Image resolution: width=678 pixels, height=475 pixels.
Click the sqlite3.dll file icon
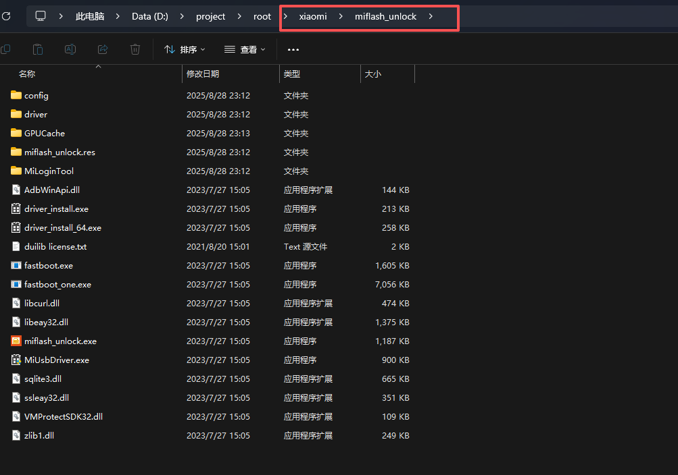click(16, 379)
